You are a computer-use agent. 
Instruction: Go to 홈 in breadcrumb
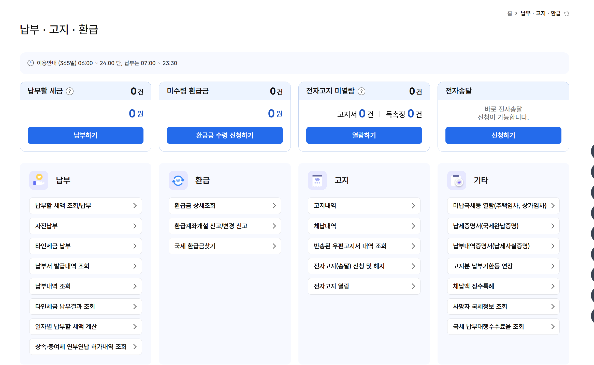pos(510,13)
